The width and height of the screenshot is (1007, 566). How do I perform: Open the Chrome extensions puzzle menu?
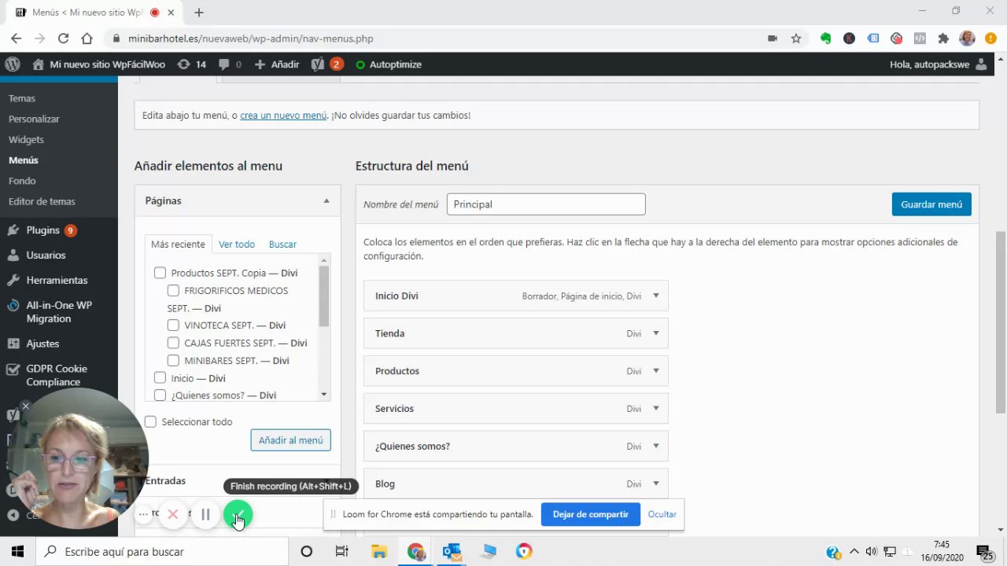(943, 38)
